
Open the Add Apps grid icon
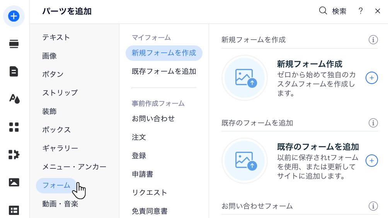tap(14, 127)
